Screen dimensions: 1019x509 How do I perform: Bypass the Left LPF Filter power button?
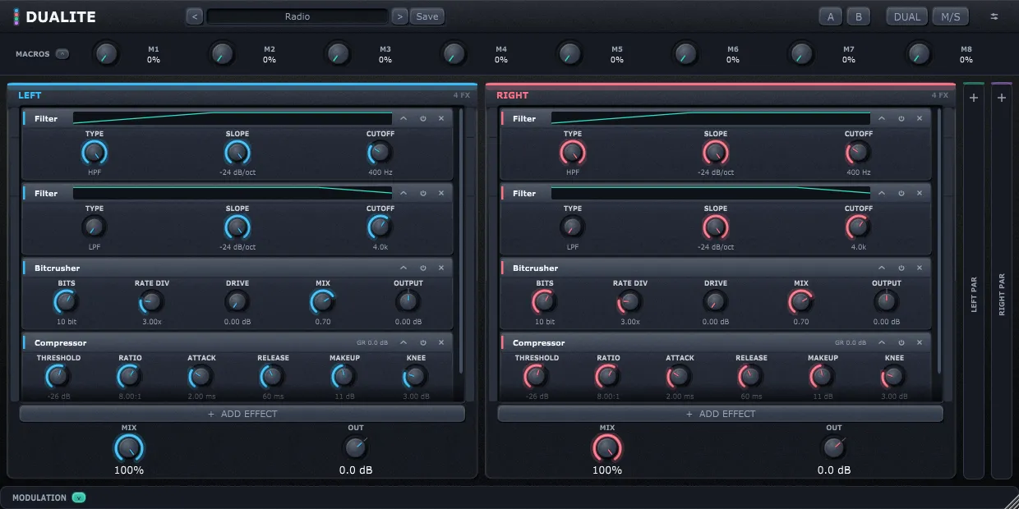click(x=423, y=193)
